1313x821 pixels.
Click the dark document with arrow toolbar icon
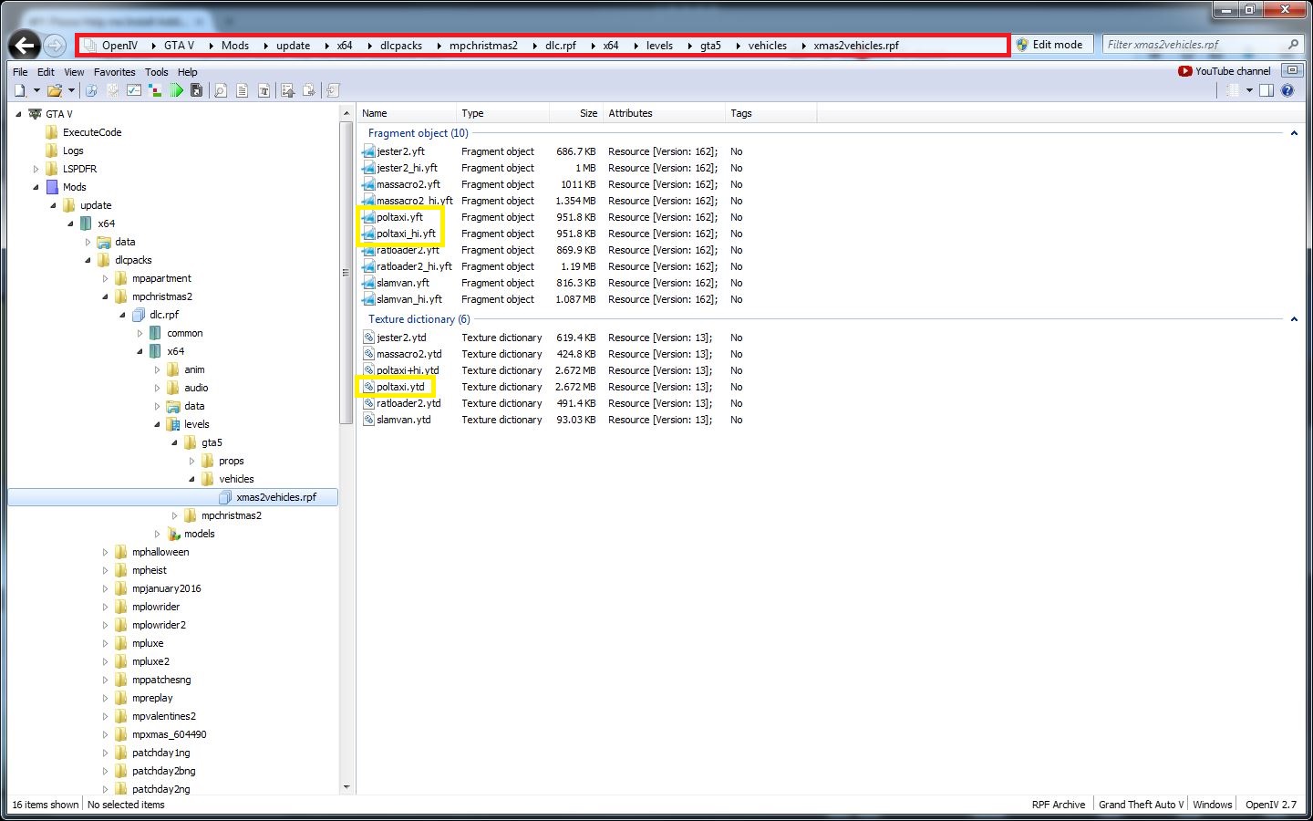point(196,90)
